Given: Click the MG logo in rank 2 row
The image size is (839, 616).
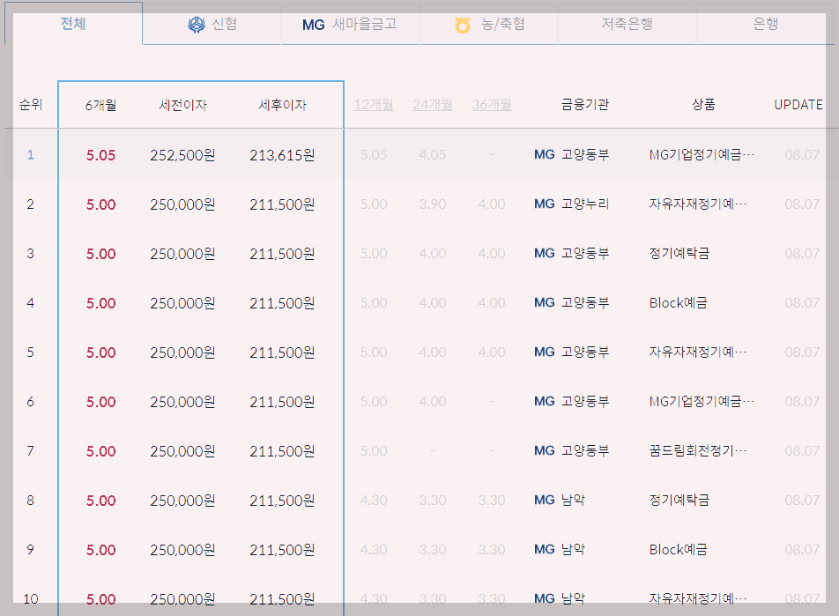Looking at the screenshot, I should [544, 204].
